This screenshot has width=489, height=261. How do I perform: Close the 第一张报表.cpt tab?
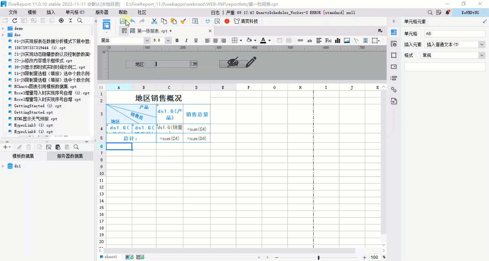click(x=210, y=31)
